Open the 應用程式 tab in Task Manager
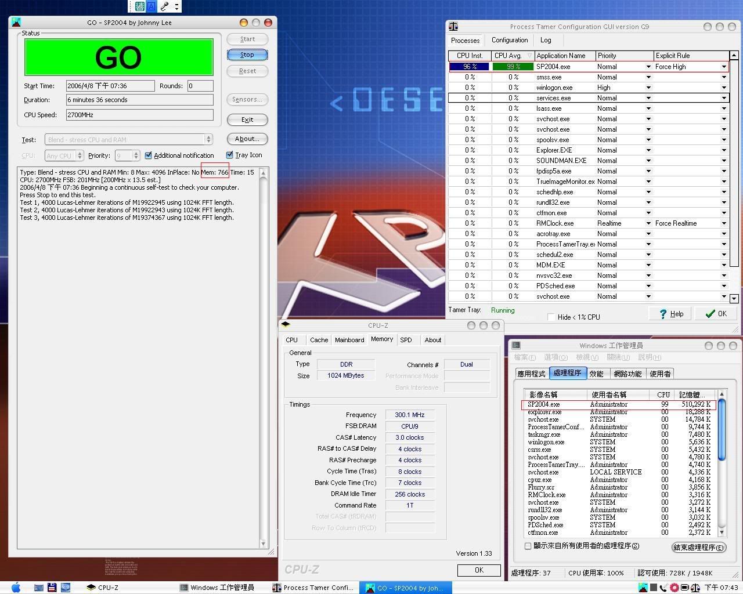The width and height of the screenshot is (743, 594). pos(531,374)
